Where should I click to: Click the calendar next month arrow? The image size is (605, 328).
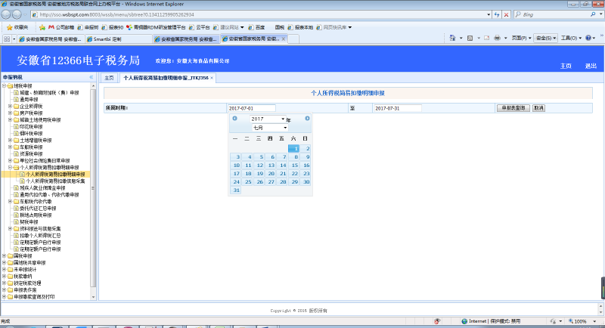point(307,119)
